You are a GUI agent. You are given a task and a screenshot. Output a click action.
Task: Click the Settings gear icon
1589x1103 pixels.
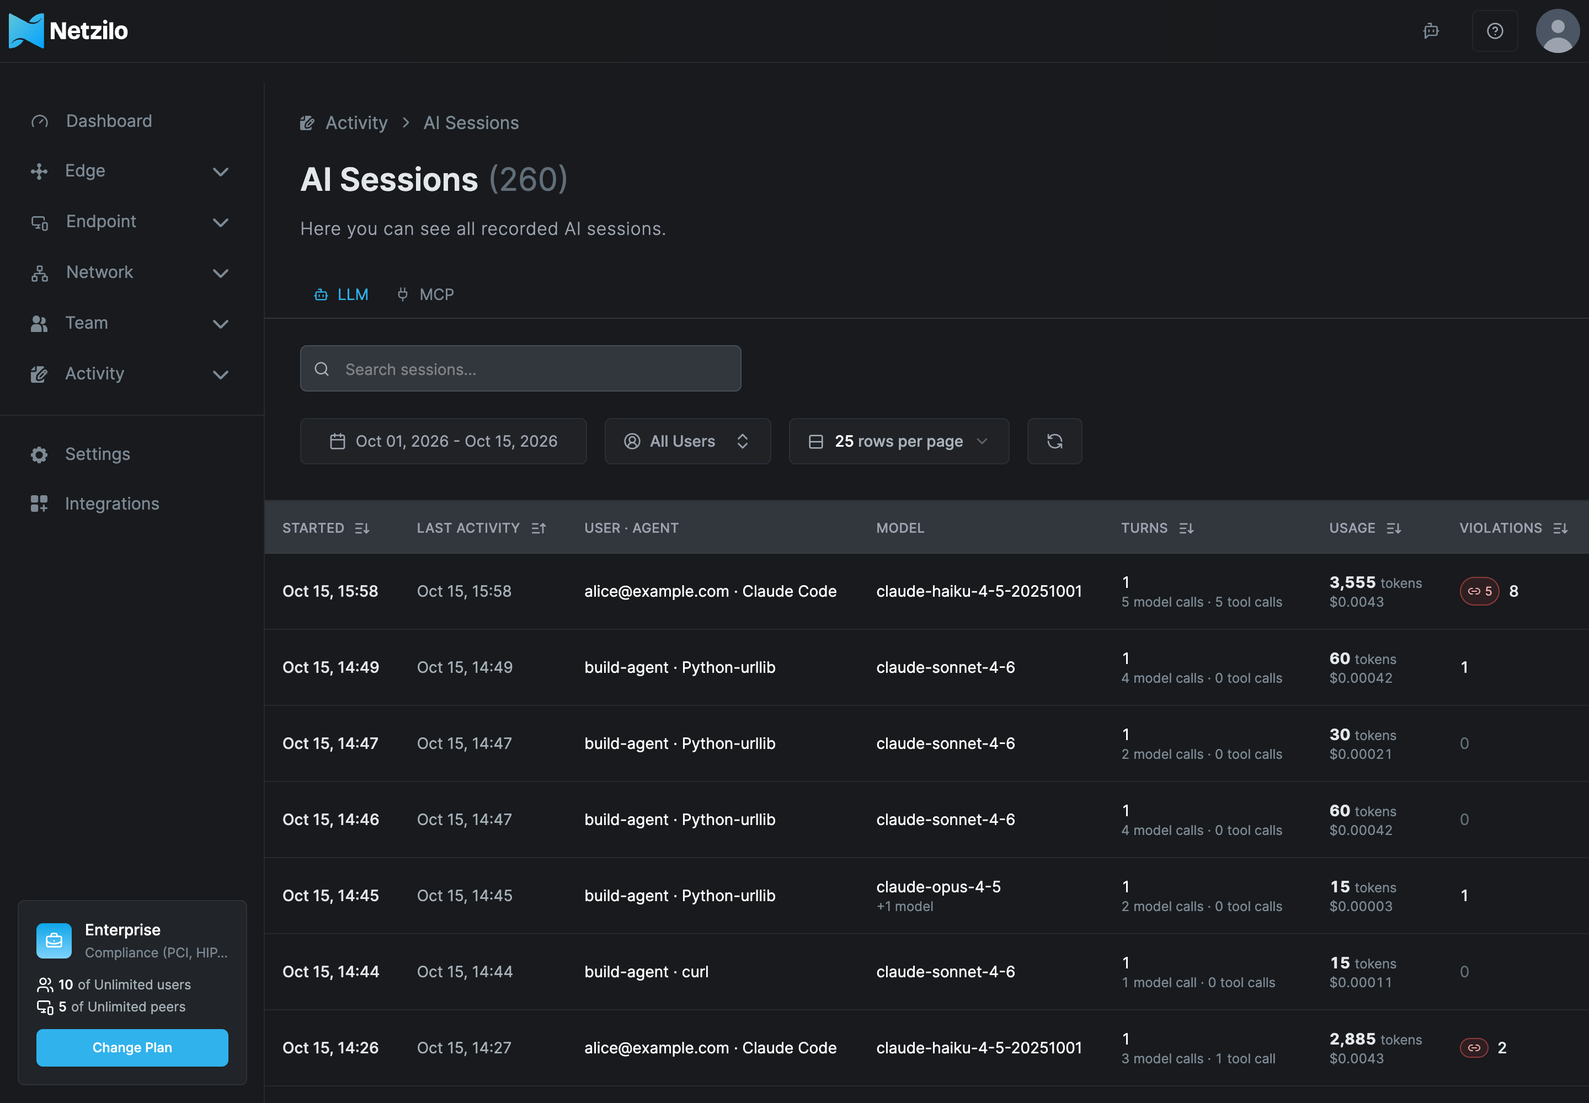(x=39, y=454)
